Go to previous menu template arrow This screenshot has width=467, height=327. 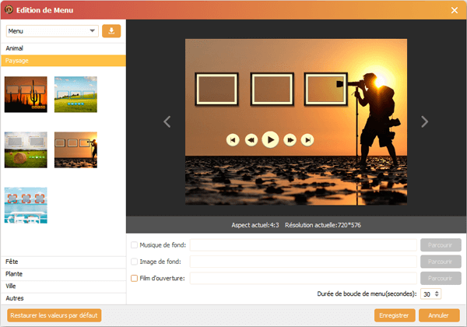pos(167,121)
